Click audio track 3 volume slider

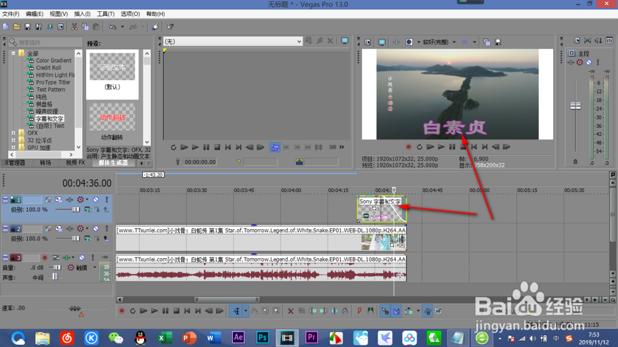[x=57, y=267]
